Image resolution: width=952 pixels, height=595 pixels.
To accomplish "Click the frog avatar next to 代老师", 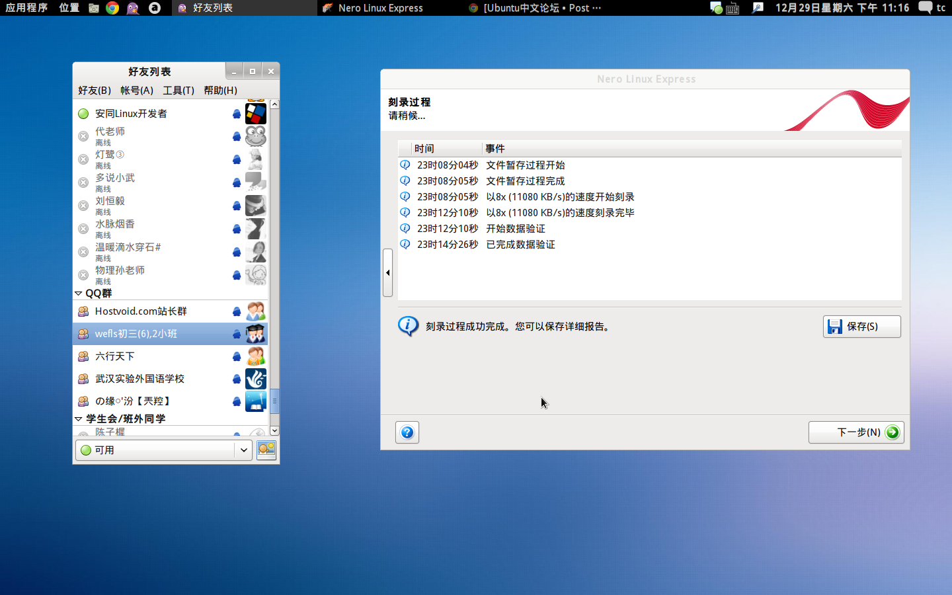I will [256, 136].
